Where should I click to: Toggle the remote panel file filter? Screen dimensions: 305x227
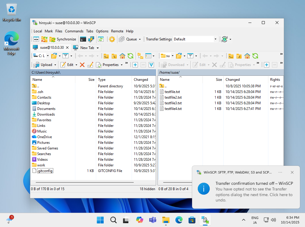(190, 56)
